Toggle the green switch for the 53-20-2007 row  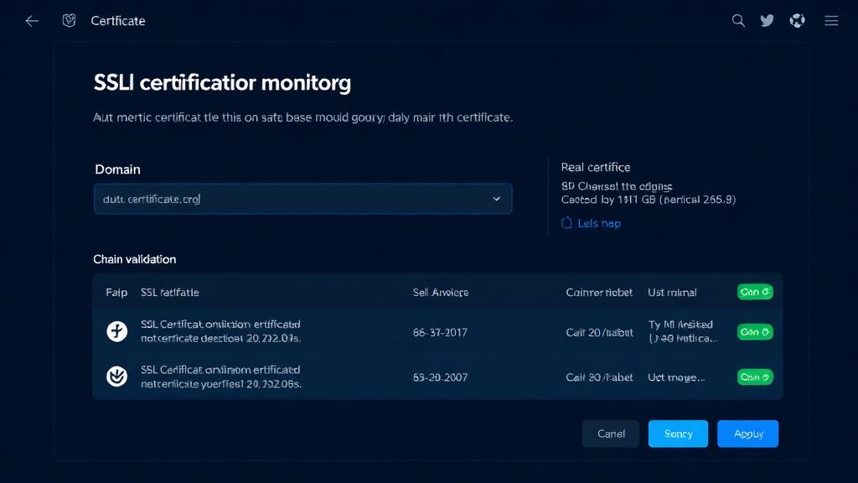(755, 377)
